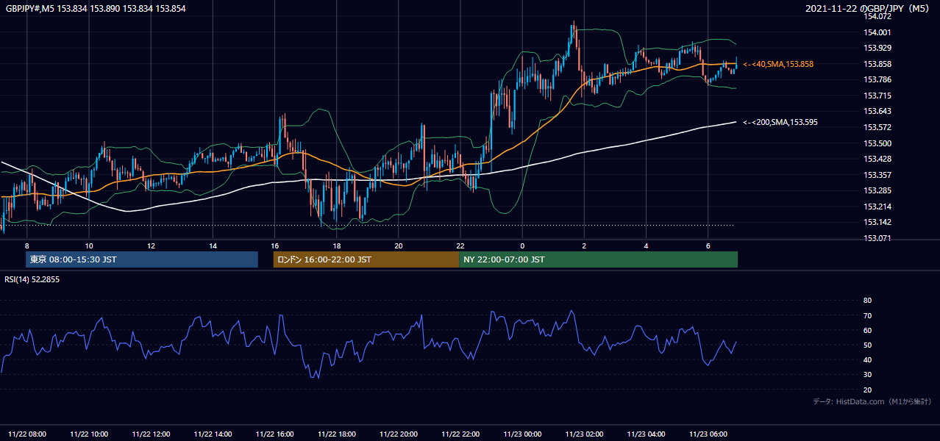Click bottom time label 11/22 14:00
940x441 pixels.
coord(213,434)
